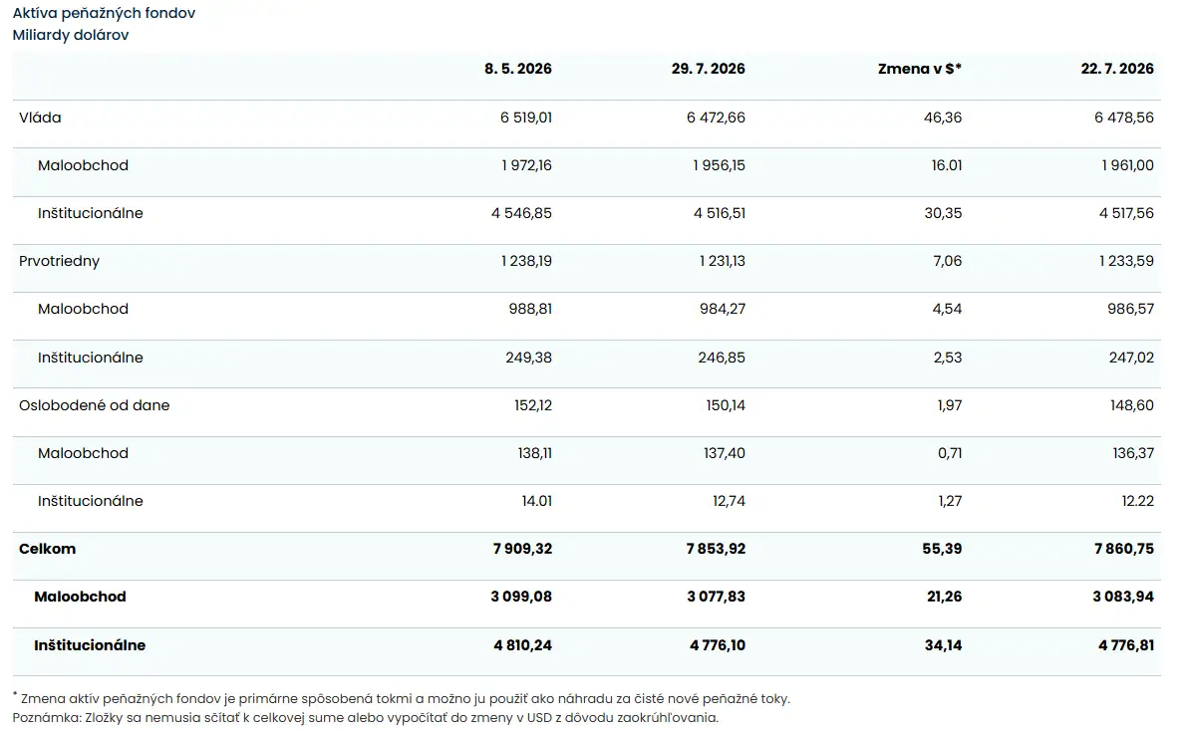1188x729 pixels.
Task: Click the 8. 5. 2026 column header
Action: 517,69
